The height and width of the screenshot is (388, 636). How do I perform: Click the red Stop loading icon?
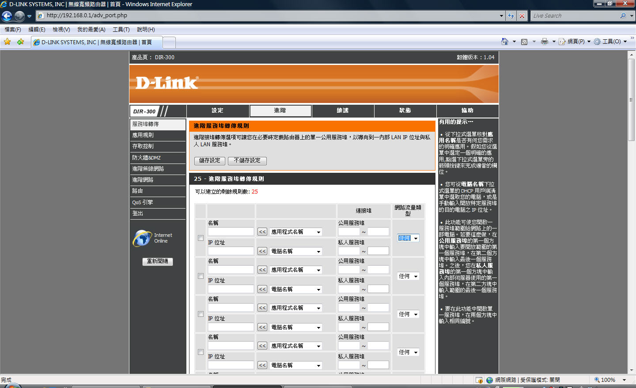tap(522, 15)
